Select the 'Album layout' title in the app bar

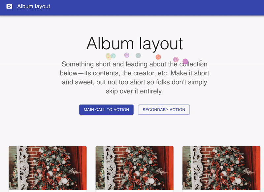click(x=34, y=6)
